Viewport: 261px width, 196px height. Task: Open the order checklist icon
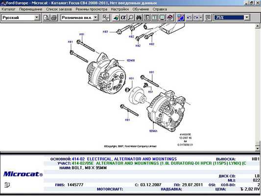click(106, 17)
